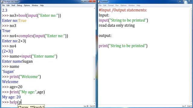The height and width of the screenshot is (108, 193).
Task: Click 'print("String to be printed")' line in editor
Action: pos(123,46)
